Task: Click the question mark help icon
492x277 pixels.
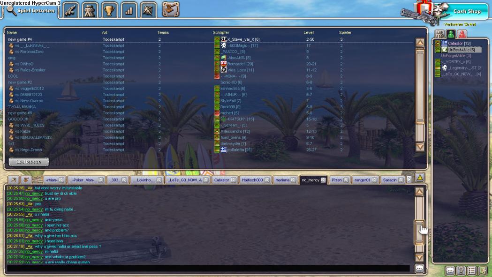Action: [x=461, y=270]
